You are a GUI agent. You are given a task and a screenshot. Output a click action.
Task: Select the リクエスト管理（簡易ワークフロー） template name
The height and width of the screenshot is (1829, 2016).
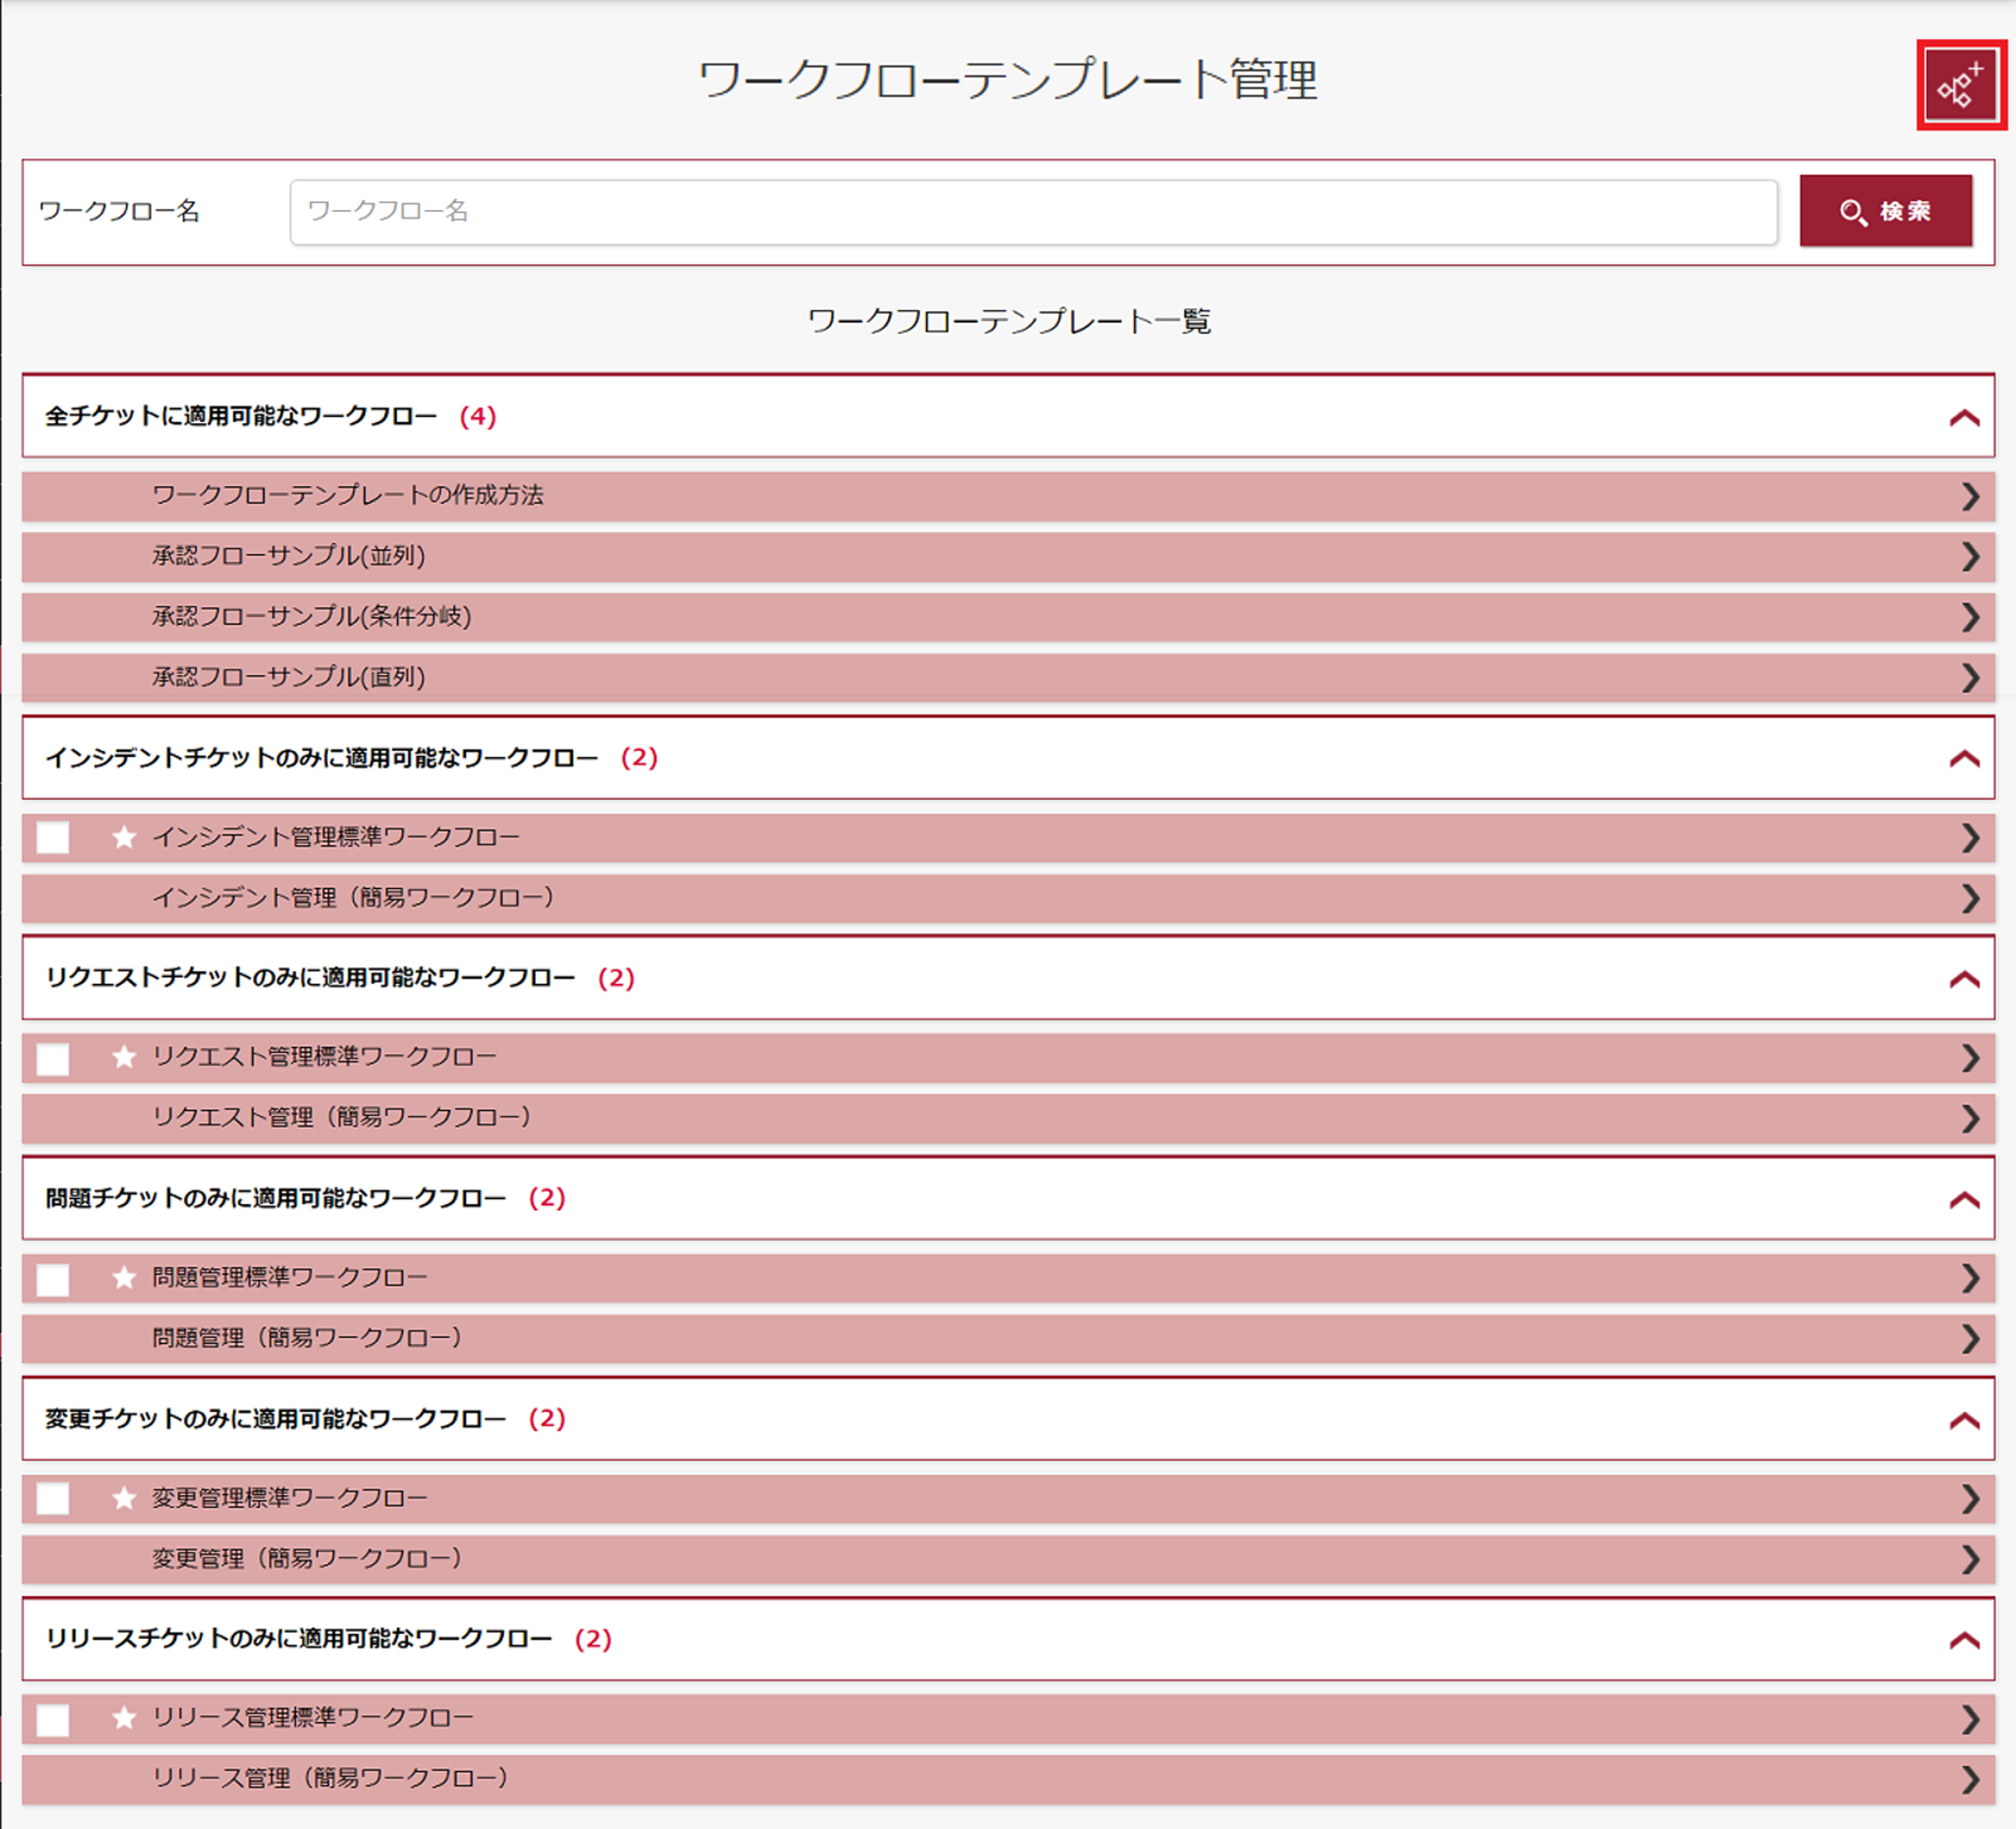coord(342,1117)
